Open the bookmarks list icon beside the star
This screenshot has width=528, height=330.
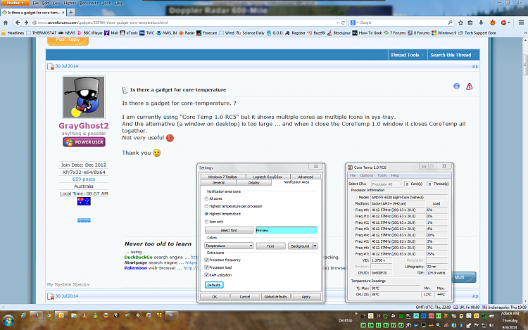470,23
